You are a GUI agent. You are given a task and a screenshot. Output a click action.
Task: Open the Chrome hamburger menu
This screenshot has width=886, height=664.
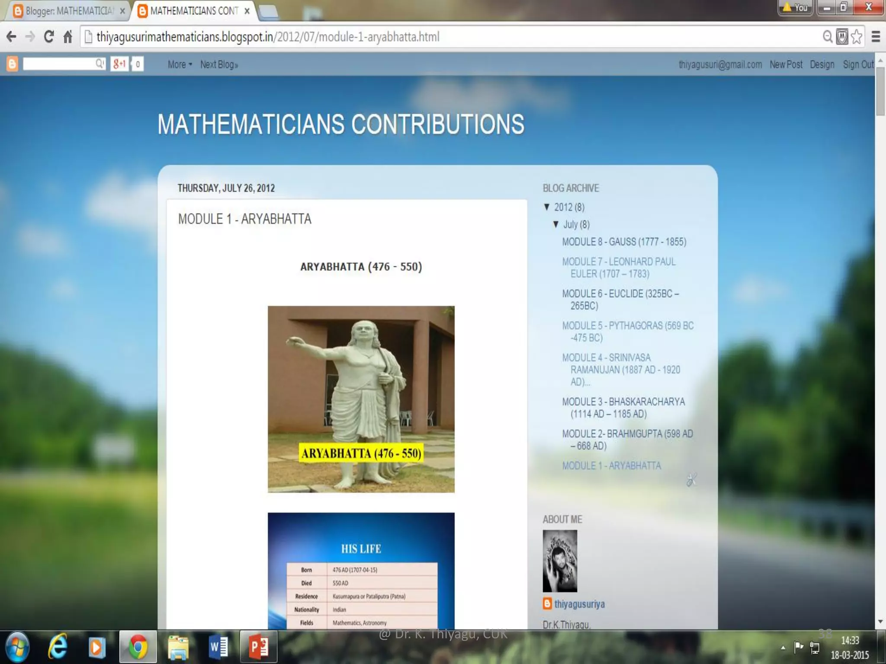click(876, 37)
